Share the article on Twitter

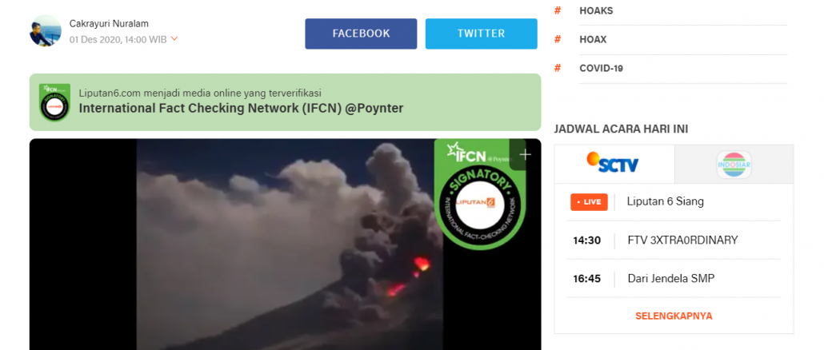pos(482,34)
